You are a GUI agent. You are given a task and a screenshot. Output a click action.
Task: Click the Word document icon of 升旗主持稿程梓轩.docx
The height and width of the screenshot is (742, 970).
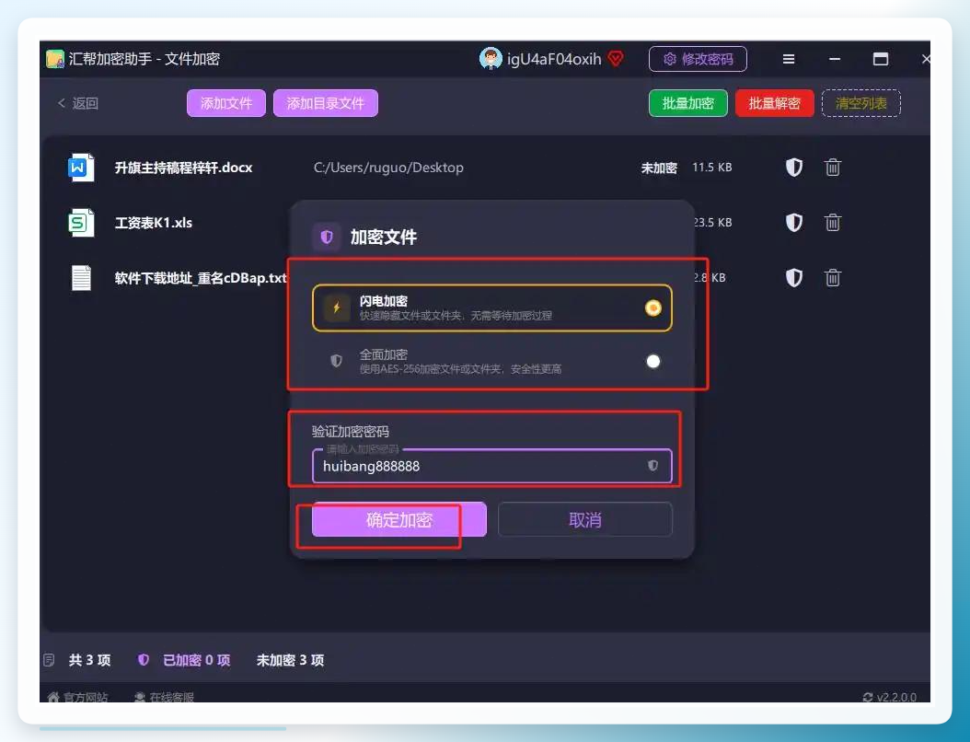coord(81,168)
